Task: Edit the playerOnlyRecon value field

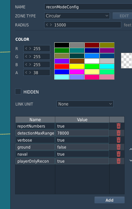Action: coord(82,161)
